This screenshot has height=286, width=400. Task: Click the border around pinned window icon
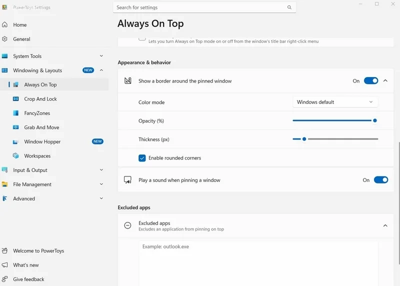[128, 80]
